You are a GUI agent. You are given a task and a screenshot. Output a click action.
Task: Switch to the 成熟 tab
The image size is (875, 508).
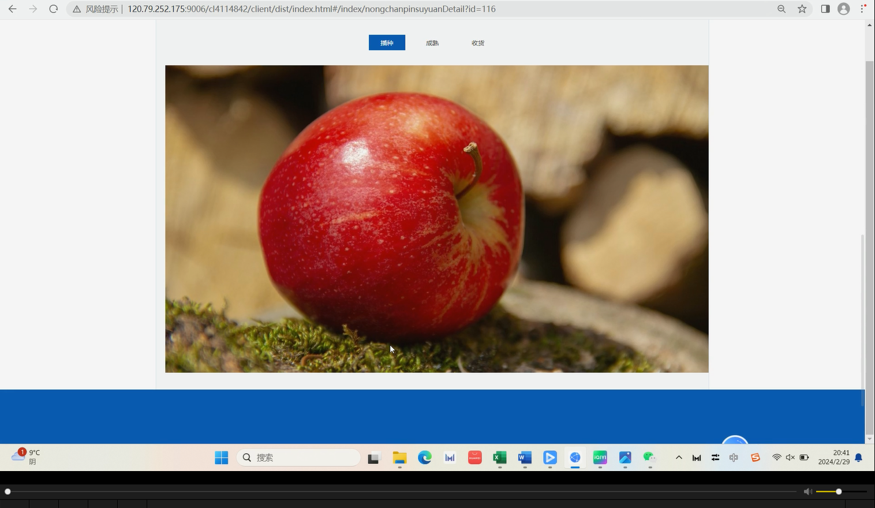[x=432, y=43]
